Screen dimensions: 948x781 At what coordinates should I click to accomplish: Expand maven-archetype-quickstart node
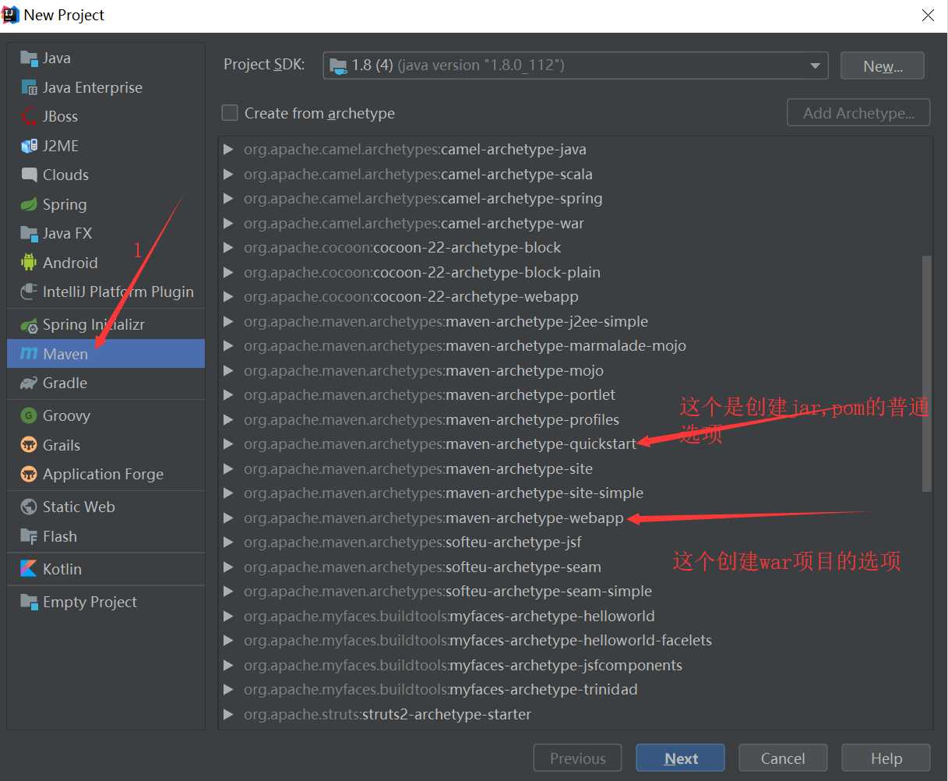228,444
